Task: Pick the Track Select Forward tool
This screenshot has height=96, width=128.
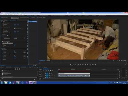Action: [x=40, y=70]
